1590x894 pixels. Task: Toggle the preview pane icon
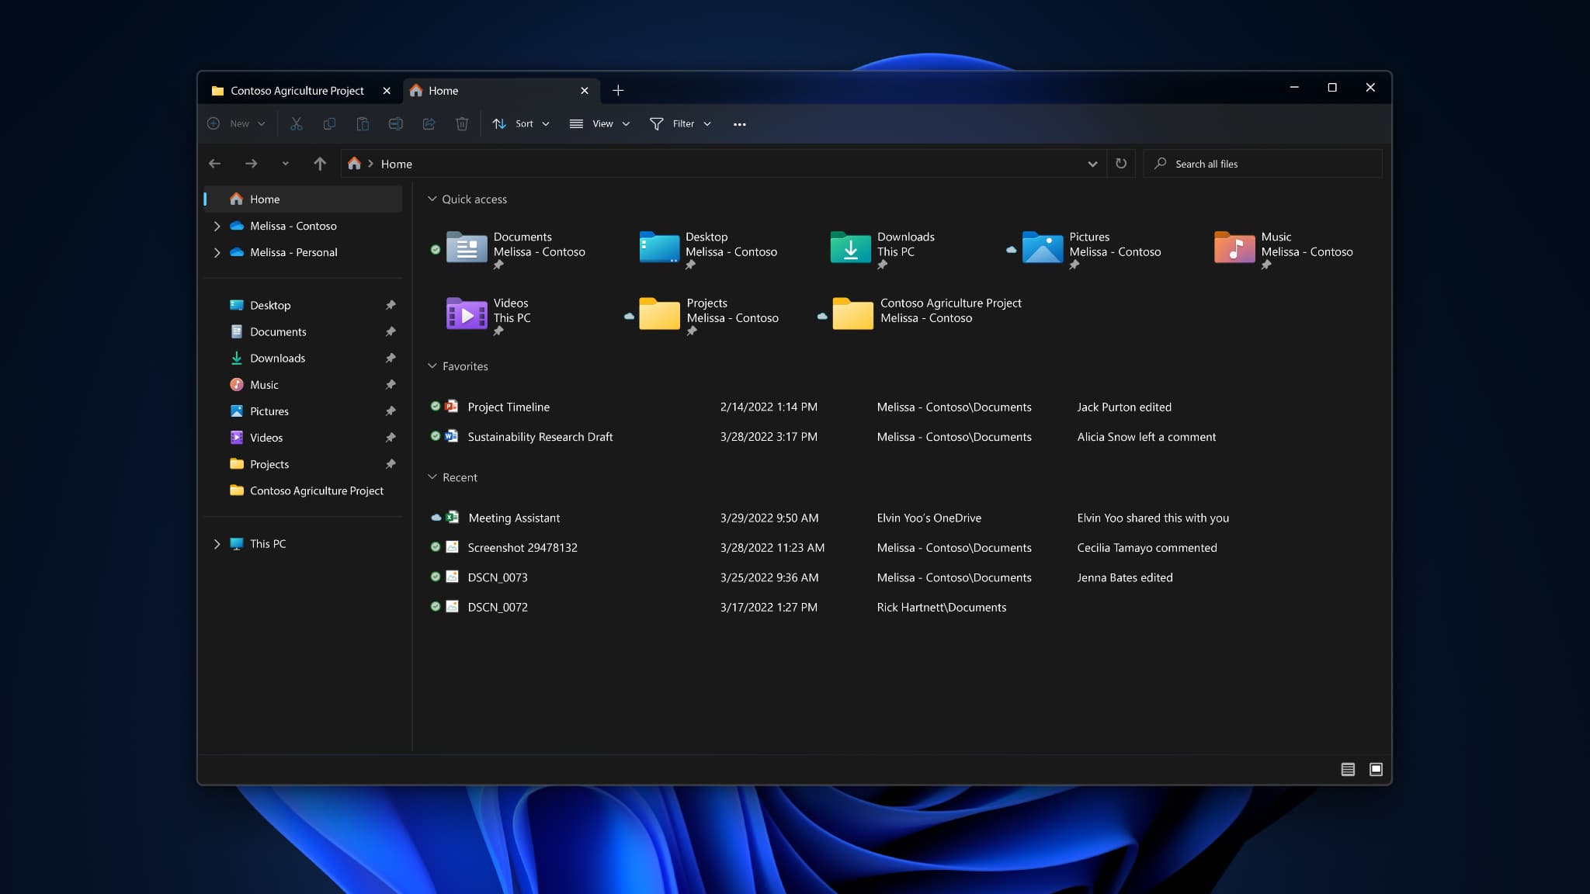(1375, 769)
